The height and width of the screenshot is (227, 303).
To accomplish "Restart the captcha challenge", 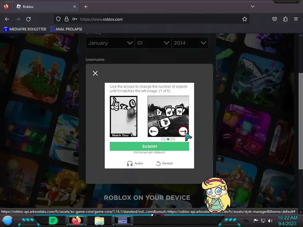I will [x=165, y=163].
